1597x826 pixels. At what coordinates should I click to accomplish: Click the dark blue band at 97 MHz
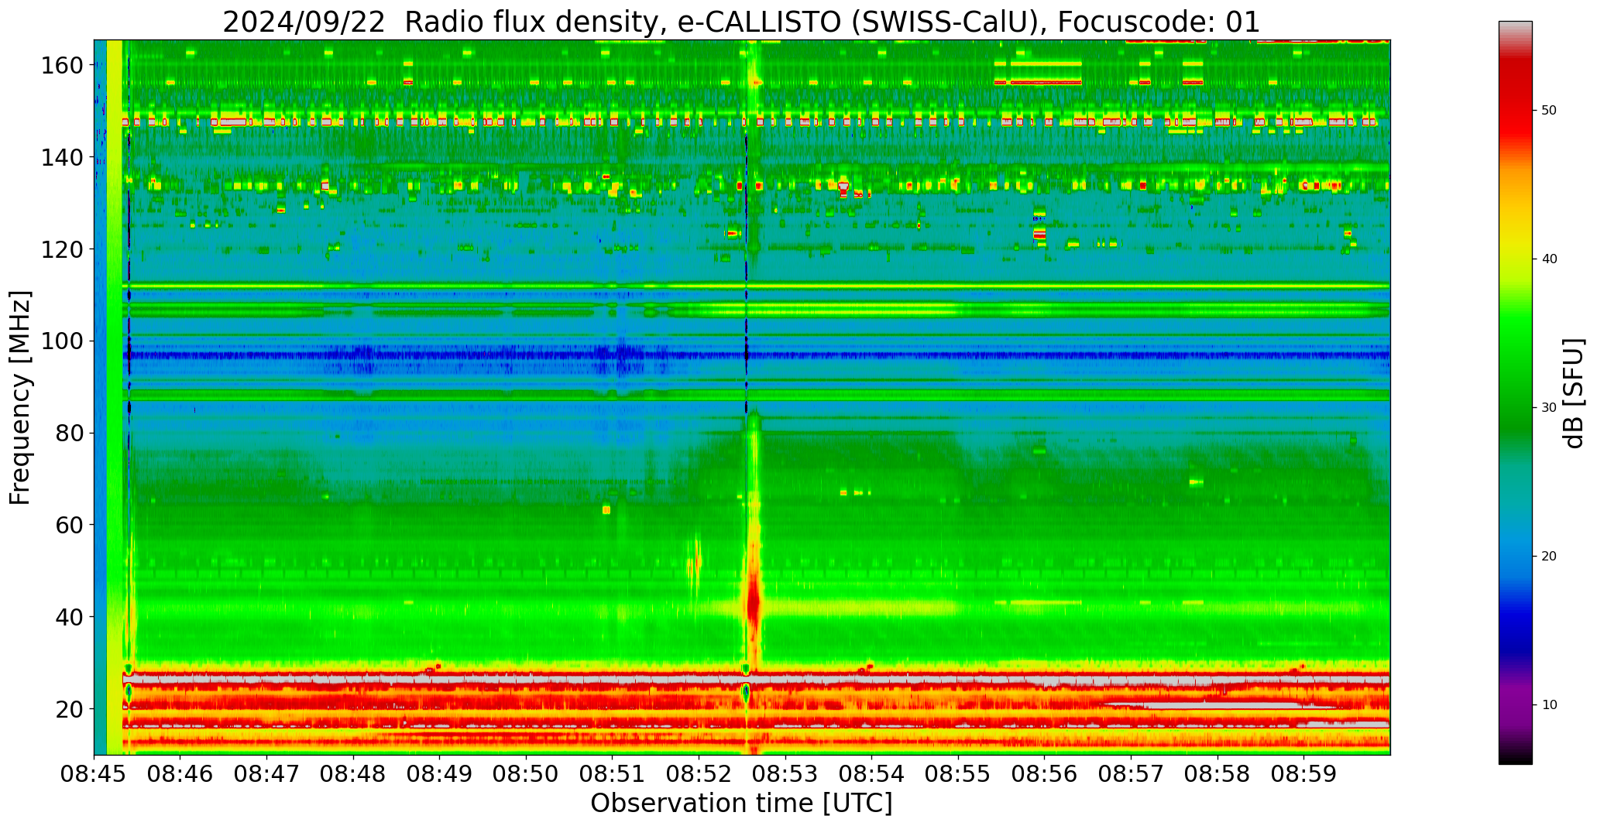[x=756, y=355]
